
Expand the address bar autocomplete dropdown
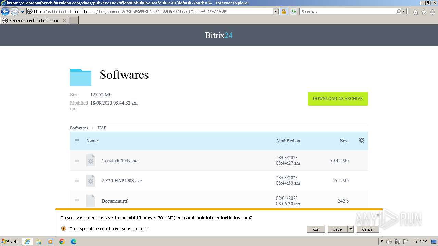pyautogui.click(x=276, y=12)
